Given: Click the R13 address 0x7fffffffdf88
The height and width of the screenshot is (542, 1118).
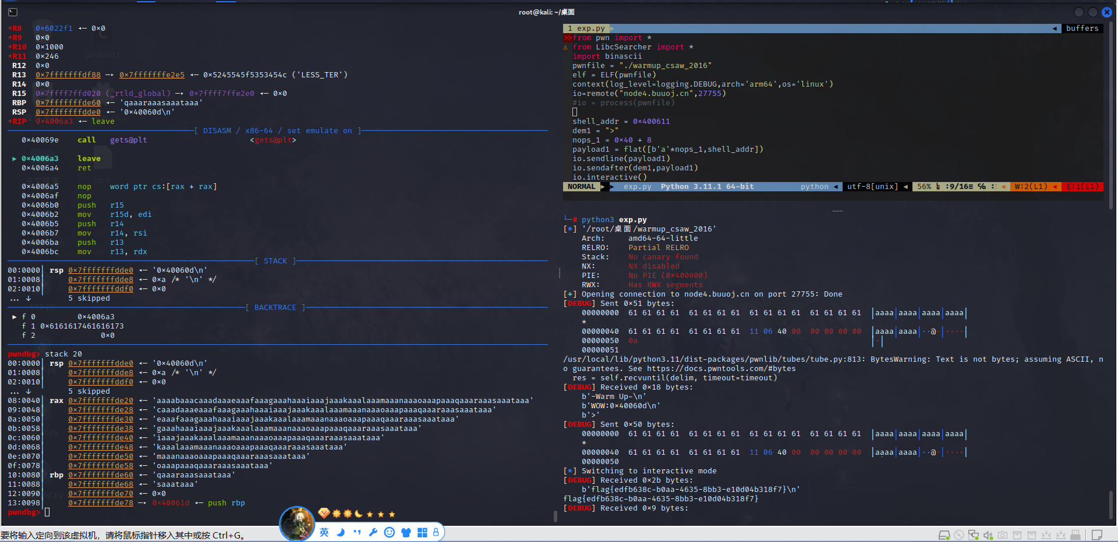Looking at the screenshot, I should 68,75.
